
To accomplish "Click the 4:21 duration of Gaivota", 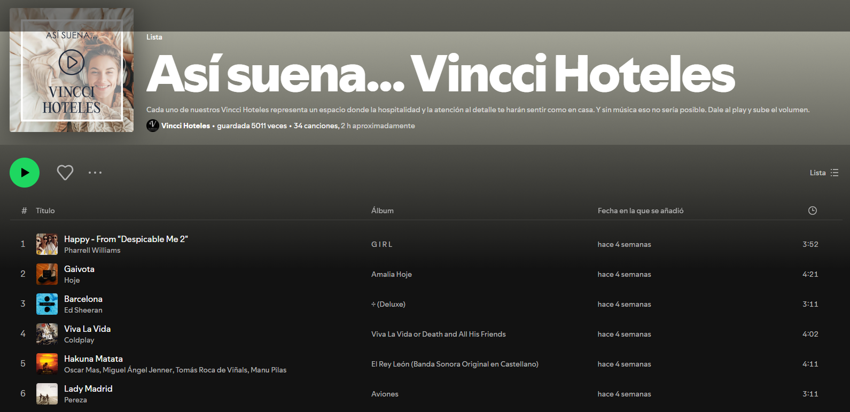I will 810,274.
